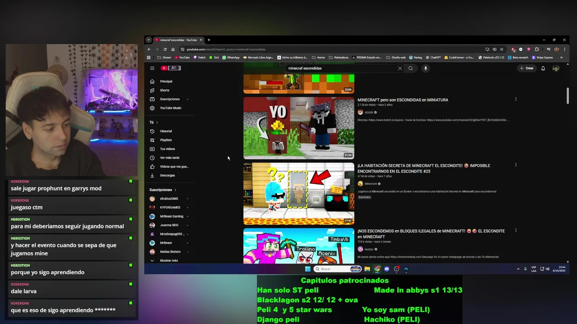
Task: Open the Chrome three-dot menu
Action: click(x=564, y=49)
